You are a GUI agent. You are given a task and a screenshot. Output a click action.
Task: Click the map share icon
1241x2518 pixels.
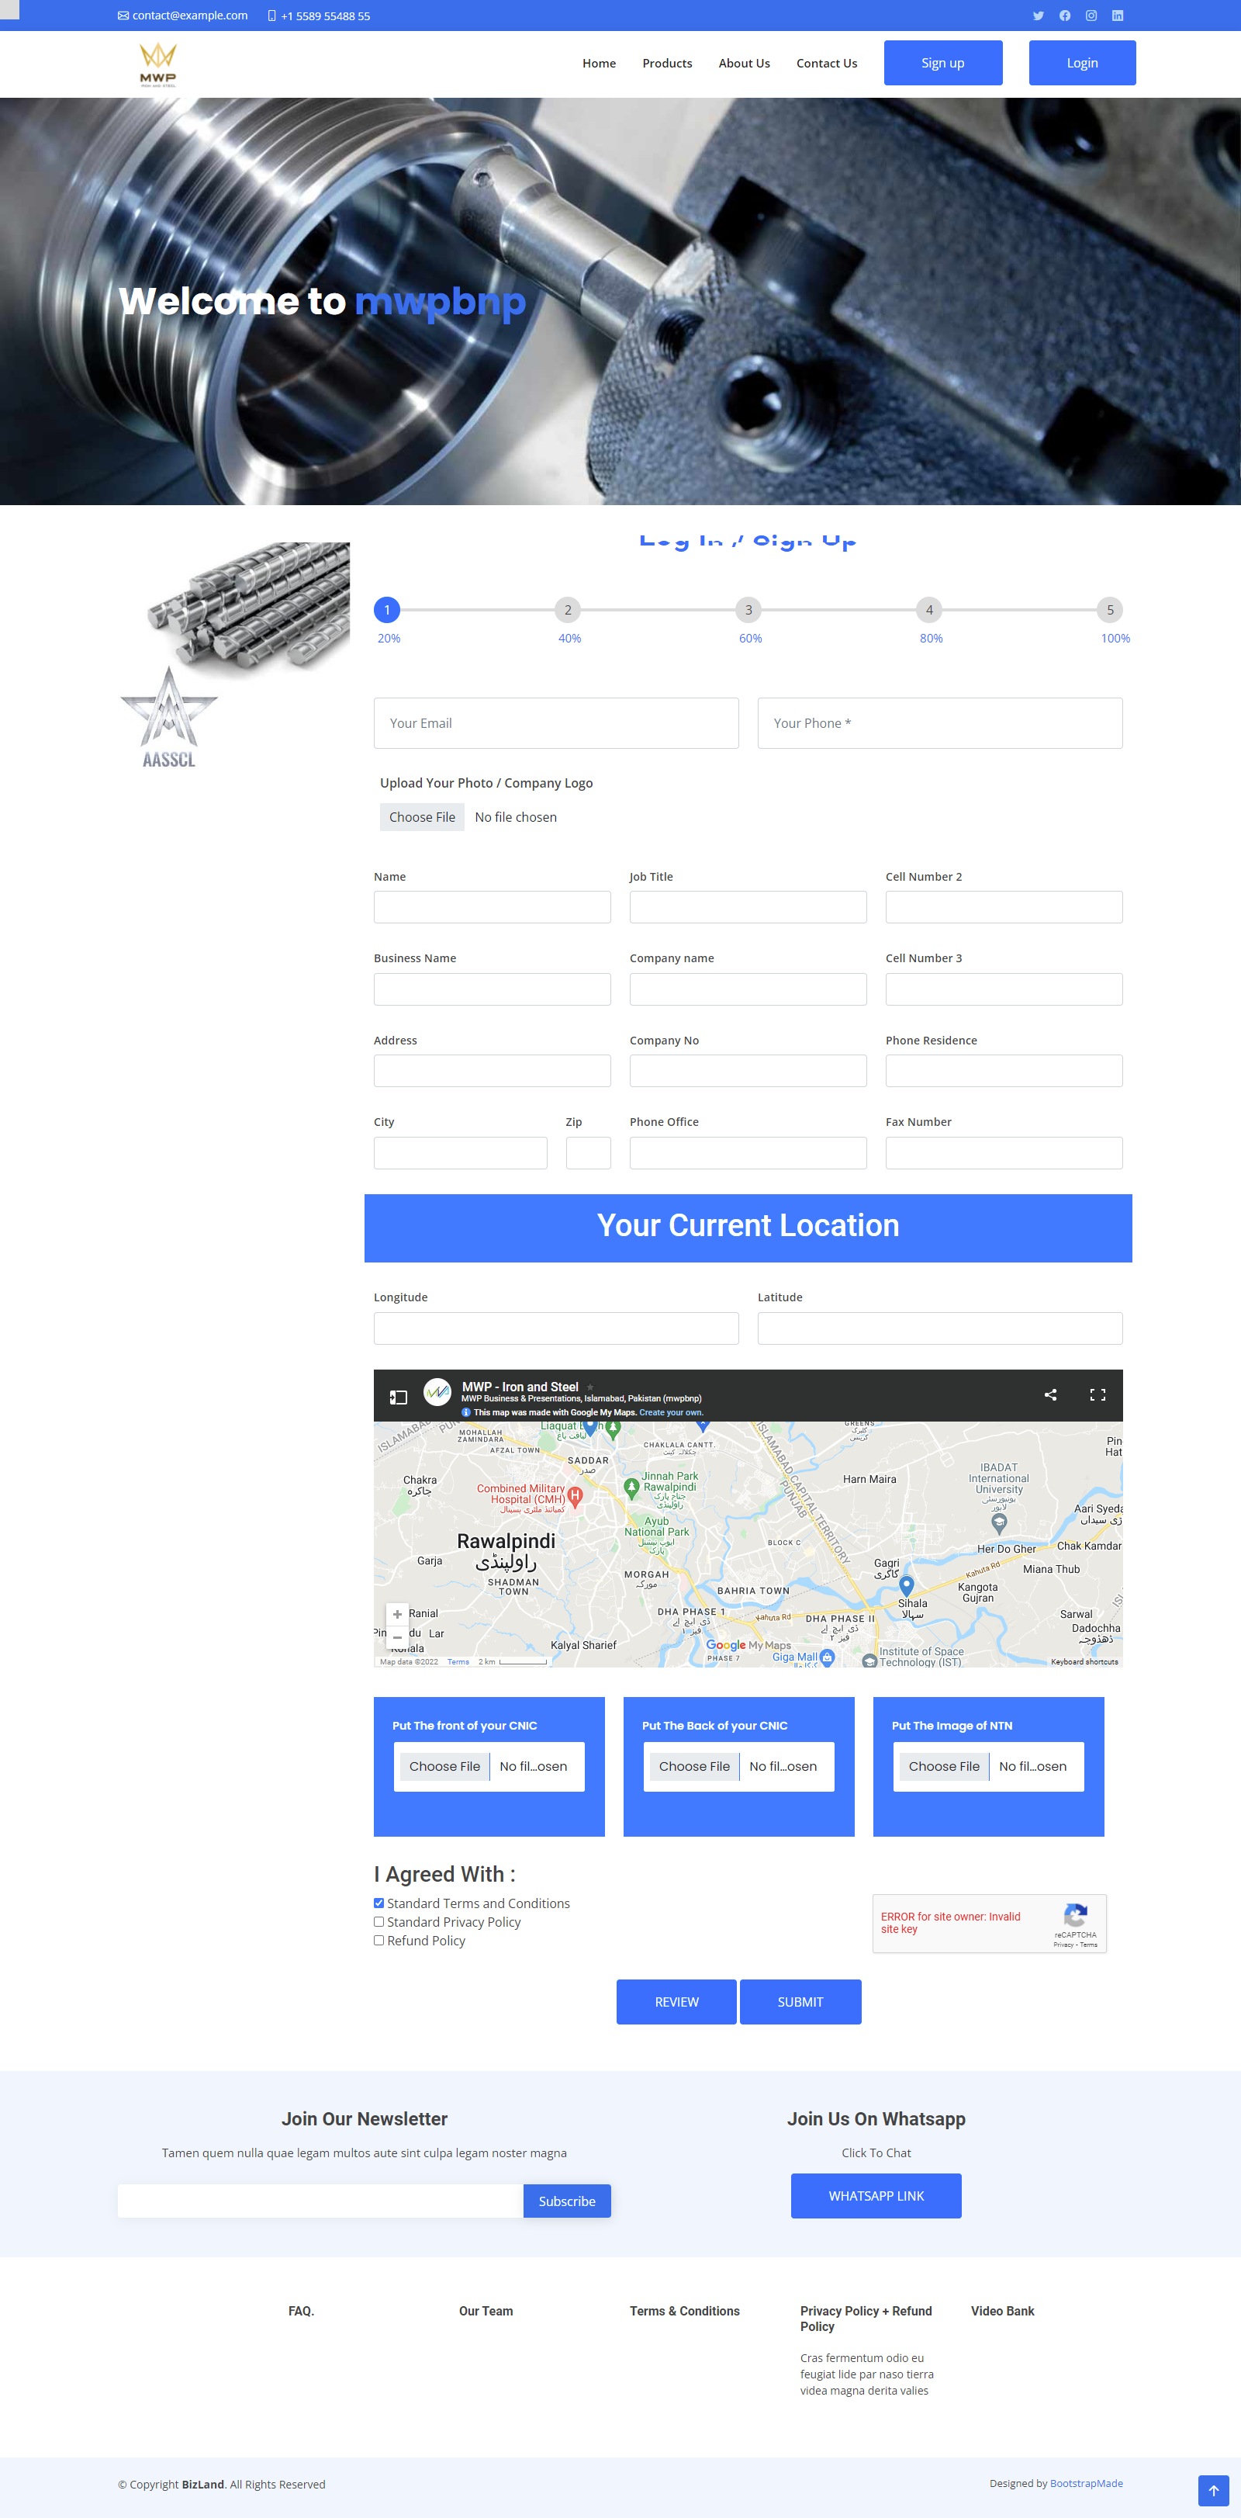[1050, 1395]
